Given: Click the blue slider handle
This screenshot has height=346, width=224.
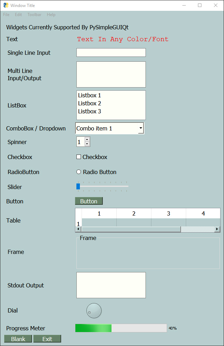Looking at the screenshot, I should pos(78,186).
